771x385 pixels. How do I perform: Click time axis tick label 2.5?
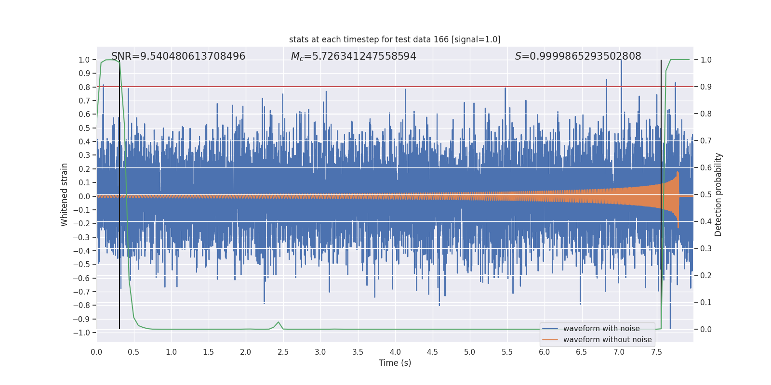[x=283, y=352]
